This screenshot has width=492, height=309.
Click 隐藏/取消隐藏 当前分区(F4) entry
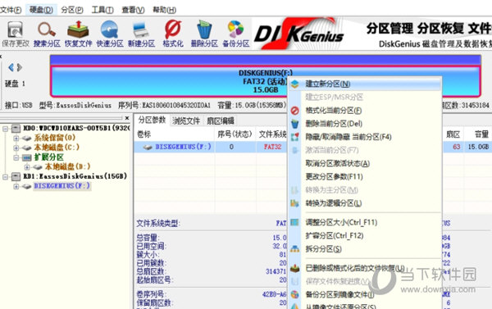coord(365,137)
